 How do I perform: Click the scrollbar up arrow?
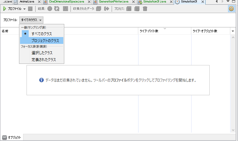[233, 37]
